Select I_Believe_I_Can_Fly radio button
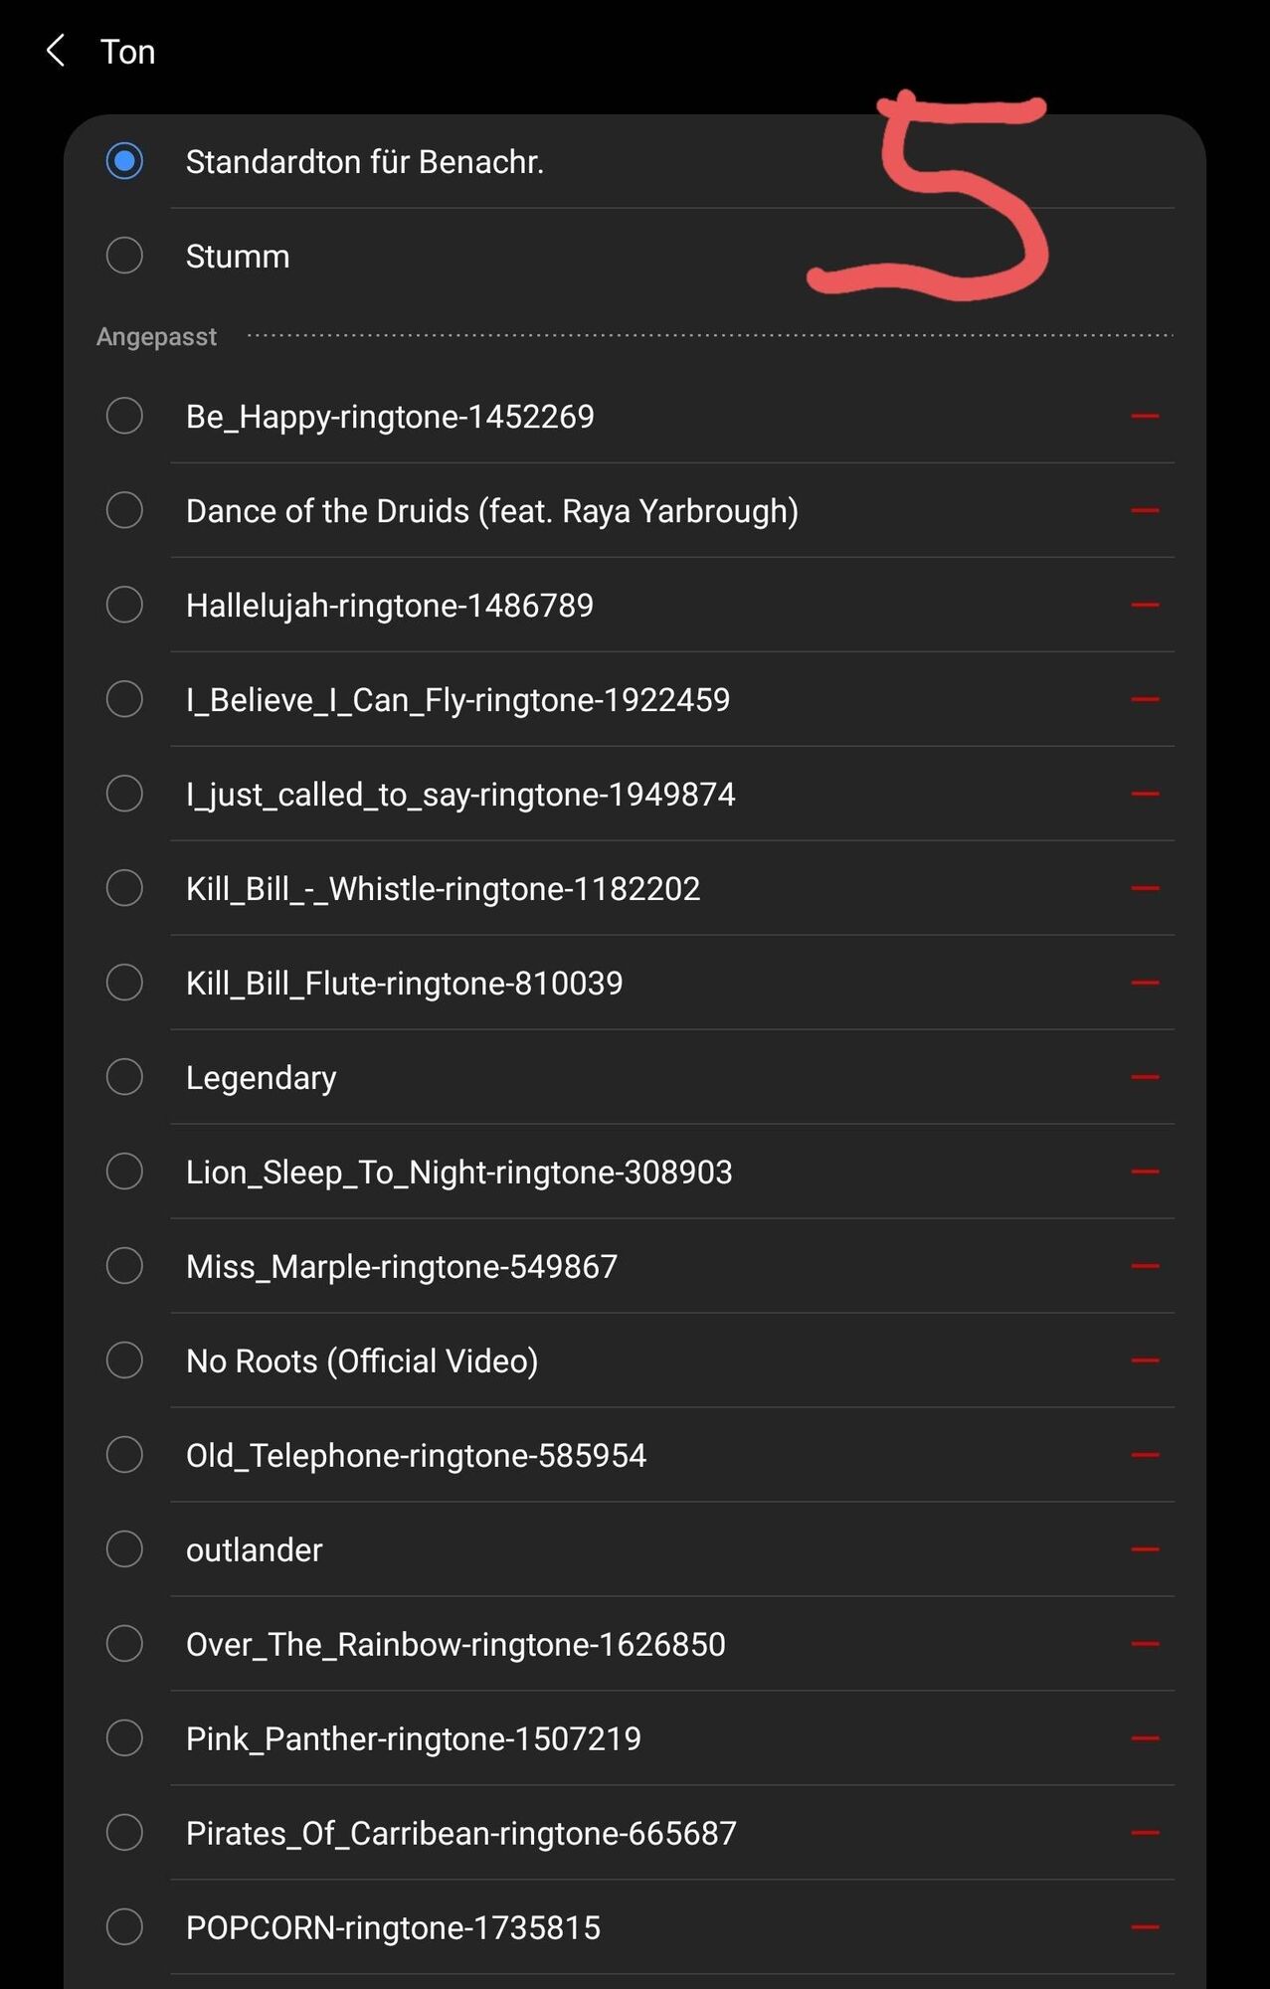Viewport: 1270px width, 1989px height. point(124,699)
